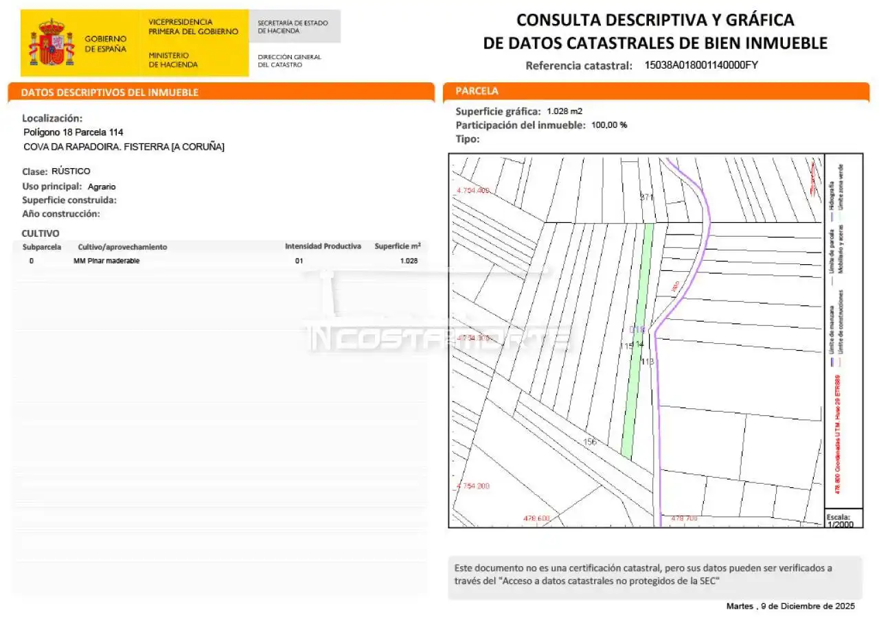Click "DE DATOS CATASTRALES DE BIEN INMUEBLE"
The width and height of the screenshot is (879, 621).
point(655,43)
